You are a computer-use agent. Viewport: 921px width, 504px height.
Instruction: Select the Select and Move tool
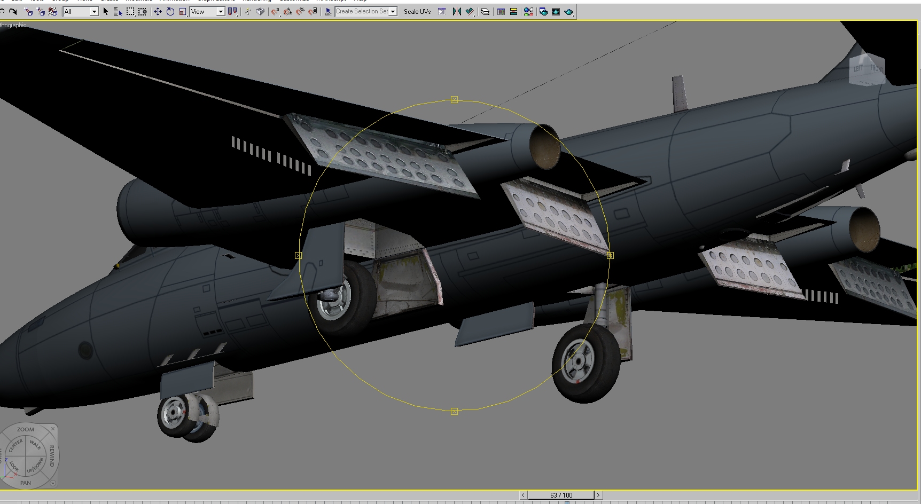tap(158, 11)
